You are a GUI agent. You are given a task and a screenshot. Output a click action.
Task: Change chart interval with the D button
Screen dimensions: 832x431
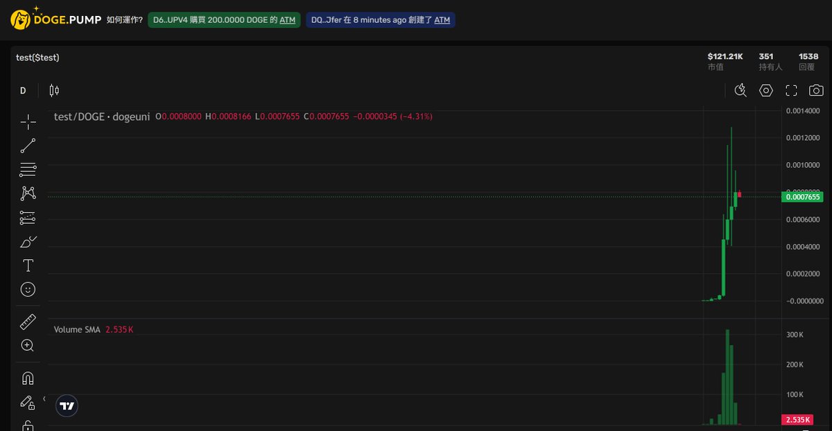(x=23, y=91)
